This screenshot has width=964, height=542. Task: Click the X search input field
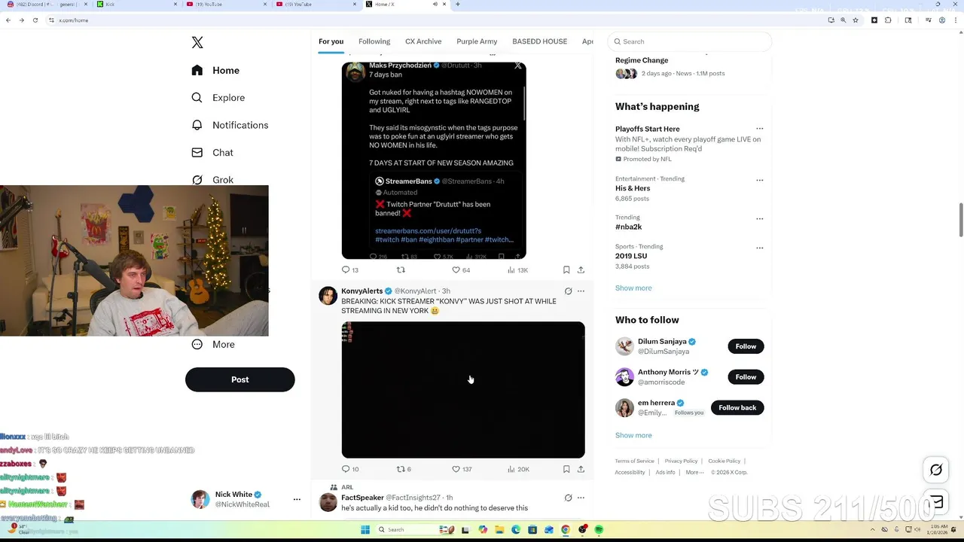[691, 41]
